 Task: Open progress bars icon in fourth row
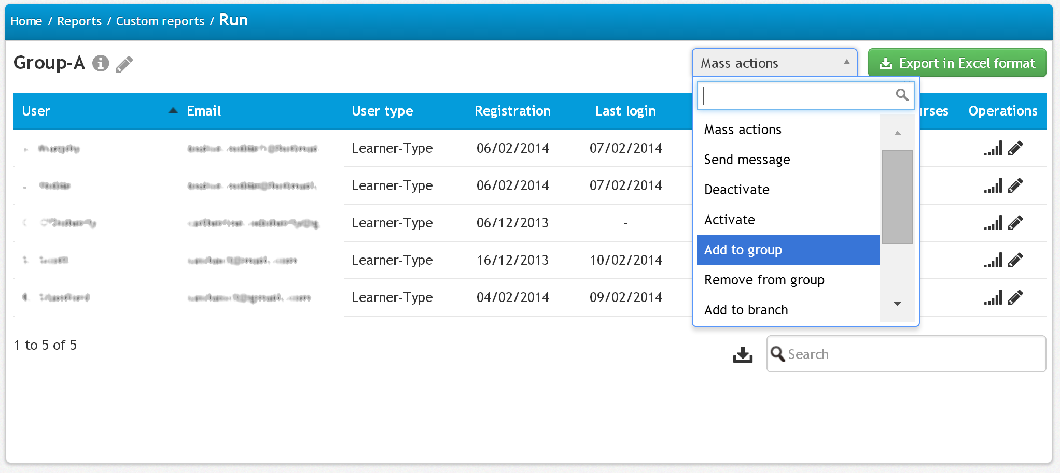[x=993, y=261]
